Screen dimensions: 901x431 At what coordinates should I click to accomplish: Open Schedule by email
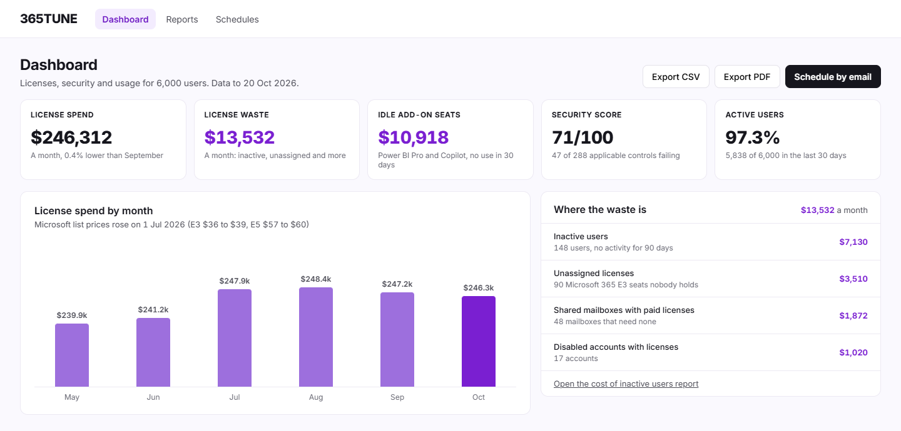(833, 77)
